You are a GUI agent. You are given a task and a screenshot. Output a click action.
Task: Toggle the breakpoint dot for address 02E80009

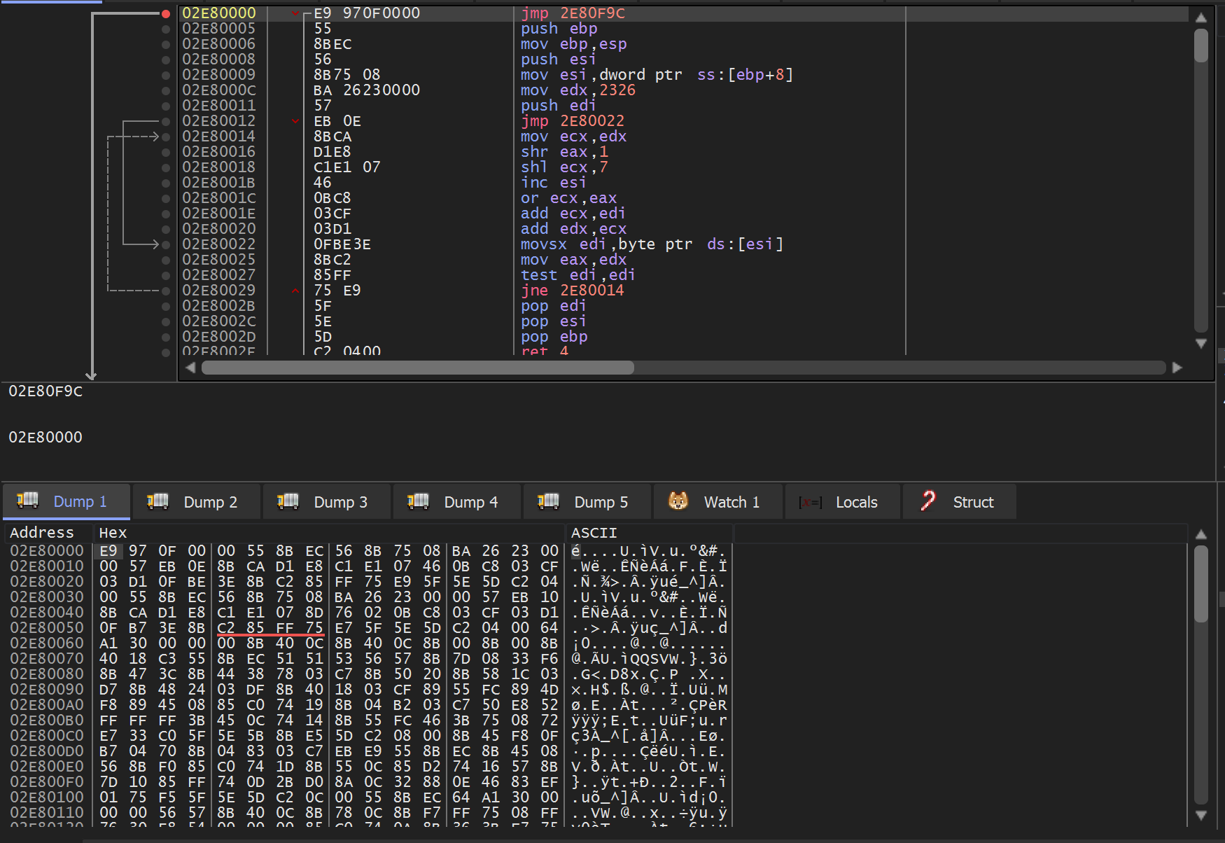166,75
